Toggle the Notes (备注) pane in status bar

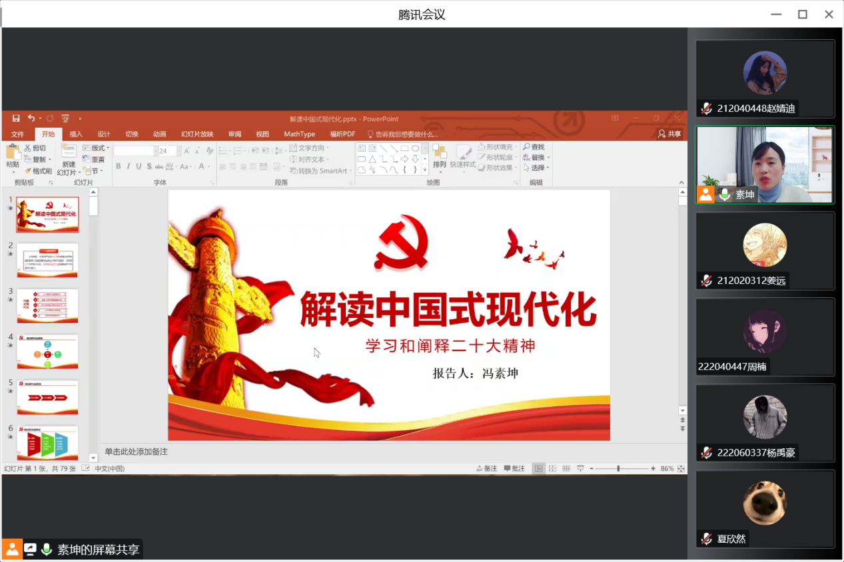pyautogui.click(x=487, y=469)
